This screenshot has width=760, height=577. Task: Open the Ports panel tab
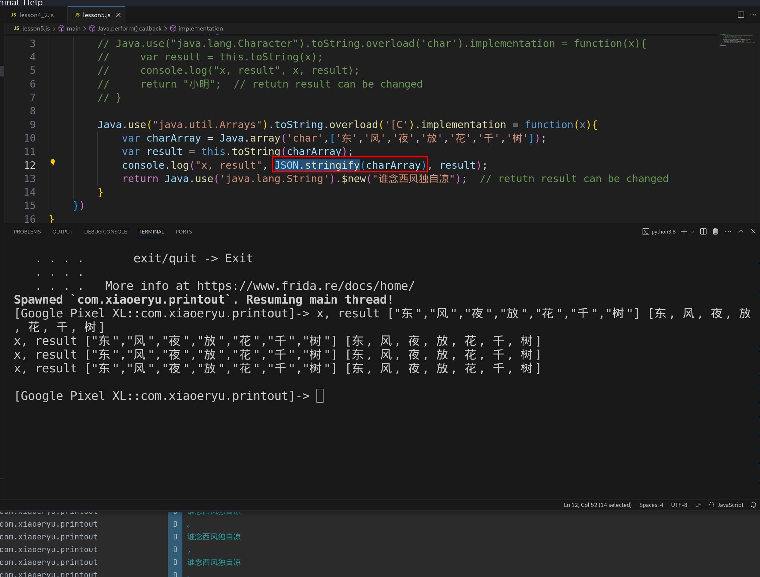point(184,231)
